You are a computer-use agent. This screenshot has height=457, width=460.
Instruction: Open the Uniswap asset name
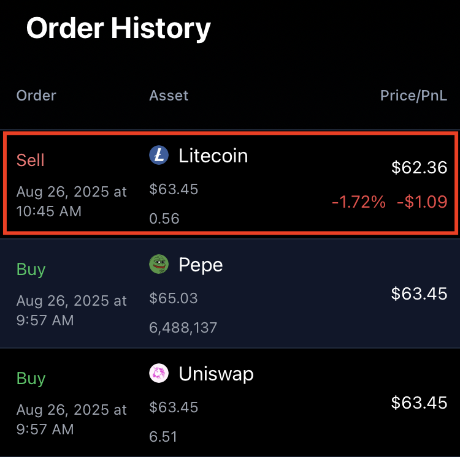point(217,374)
